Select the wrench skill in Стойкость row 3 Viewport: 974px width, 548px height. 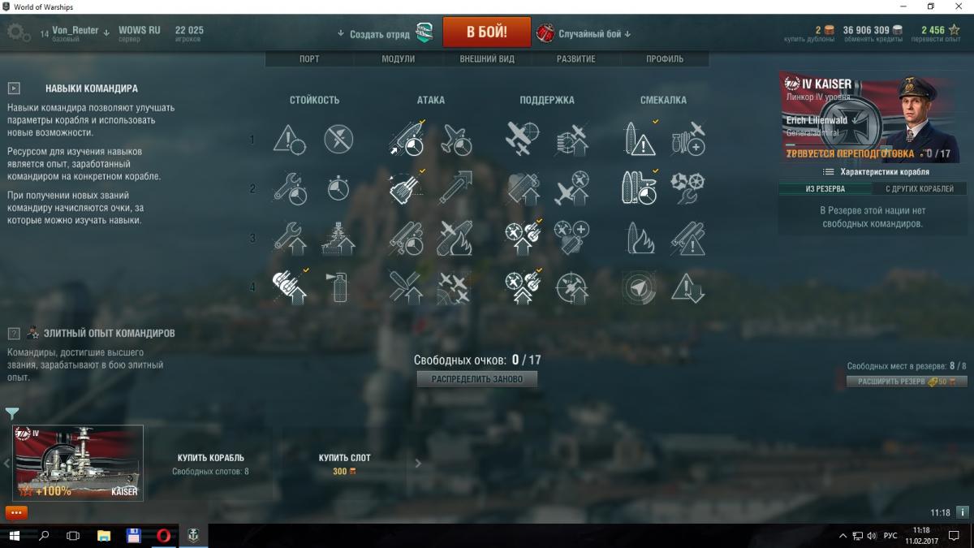pyautogui.click(x=290, y=238)
